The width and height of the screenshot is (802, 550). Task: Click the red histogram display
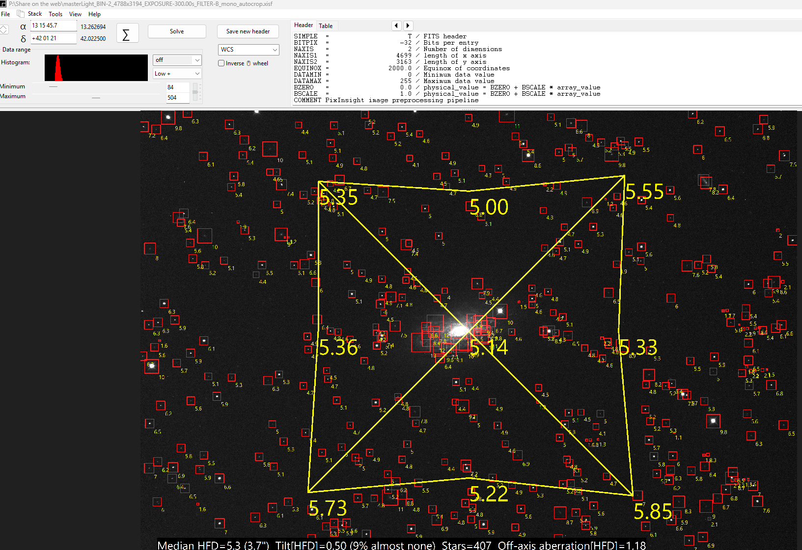pyautogui.click(x=96, y=68)
